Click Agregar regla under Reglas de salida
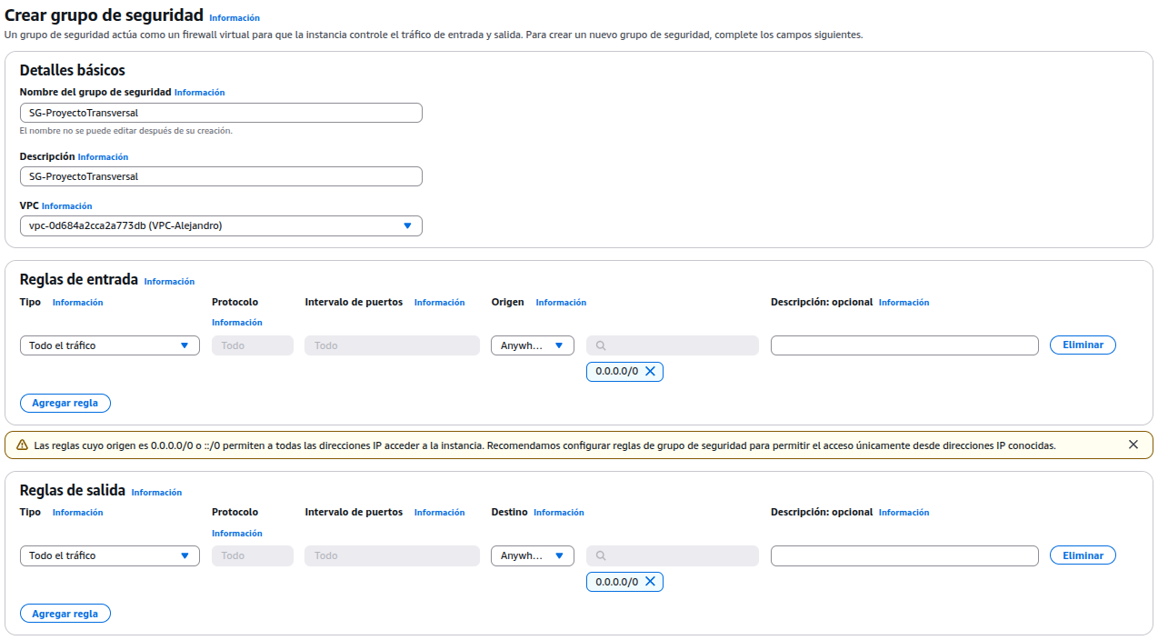This screenshot has height=640, width=1168. point(65,614)
